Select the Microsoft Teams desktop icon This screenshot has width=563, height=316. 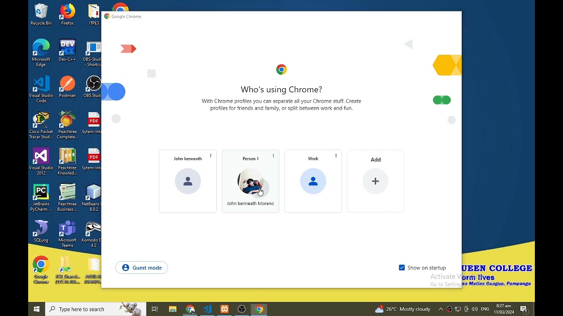coord(67,234)
